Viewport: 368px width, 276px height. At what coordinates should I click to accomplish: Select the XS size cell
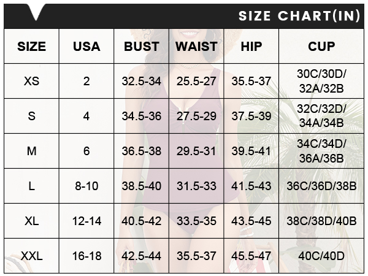click(x=31, y=81)
